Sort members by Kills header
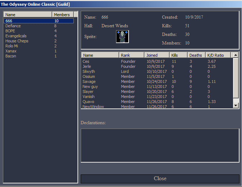The width and height of the screenshot is (242, 187). tap(178, 55)
